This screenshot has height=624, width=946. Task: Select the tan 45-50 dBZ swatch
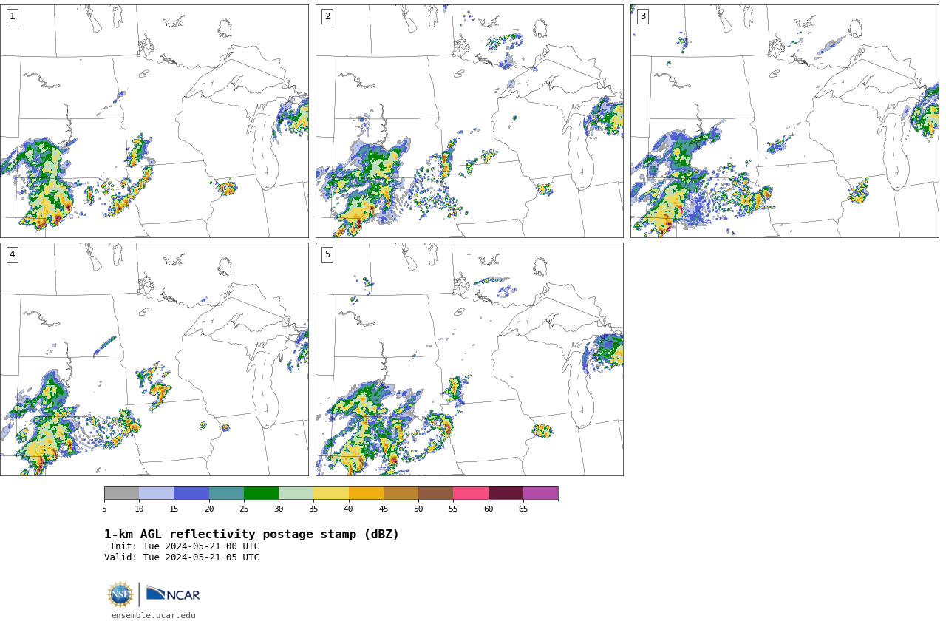tap(401, 493)
